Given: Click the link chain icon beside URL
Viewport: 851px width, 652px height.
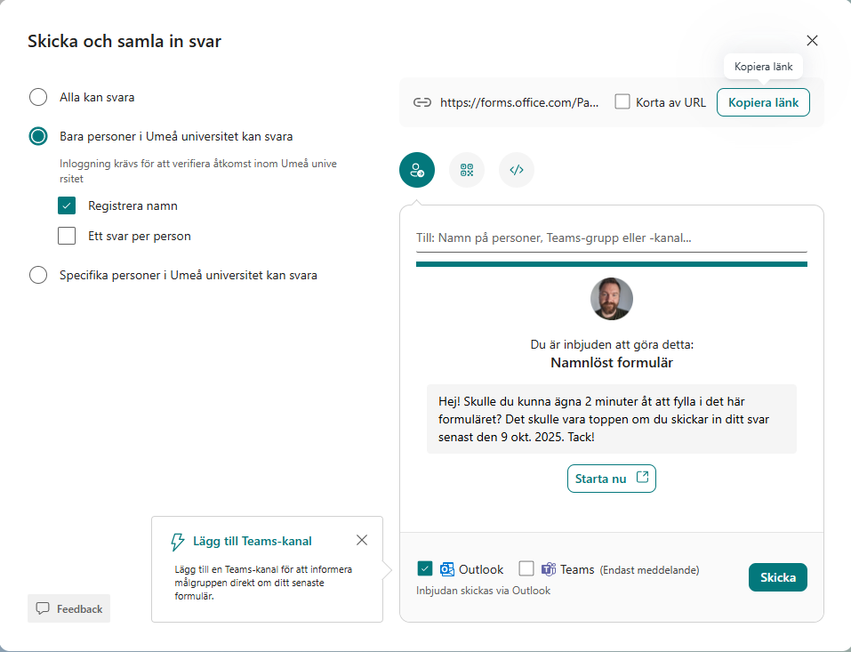Looking at the screenshot, I should (422, 102).
